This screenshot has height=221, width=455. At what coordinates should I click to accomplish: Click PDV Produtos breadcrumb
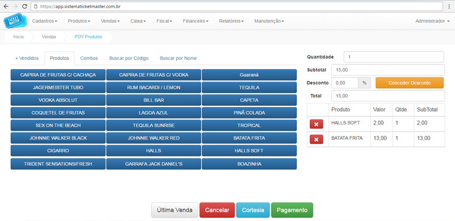88,37
